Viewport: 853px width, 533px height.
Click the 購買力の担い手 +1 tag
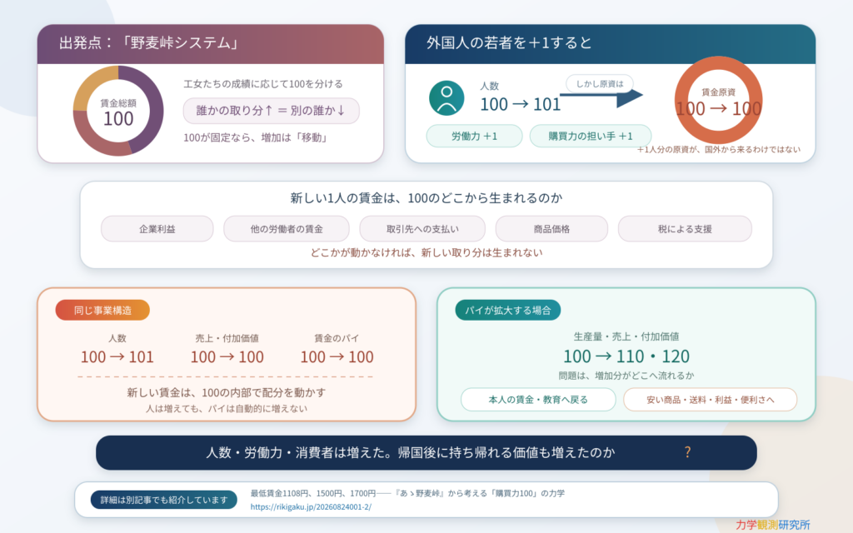[591, 136]
